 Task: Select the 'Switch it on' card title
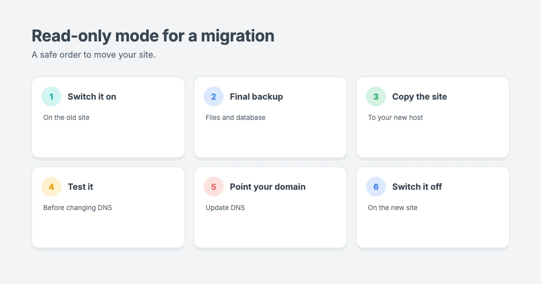[92, 96]
